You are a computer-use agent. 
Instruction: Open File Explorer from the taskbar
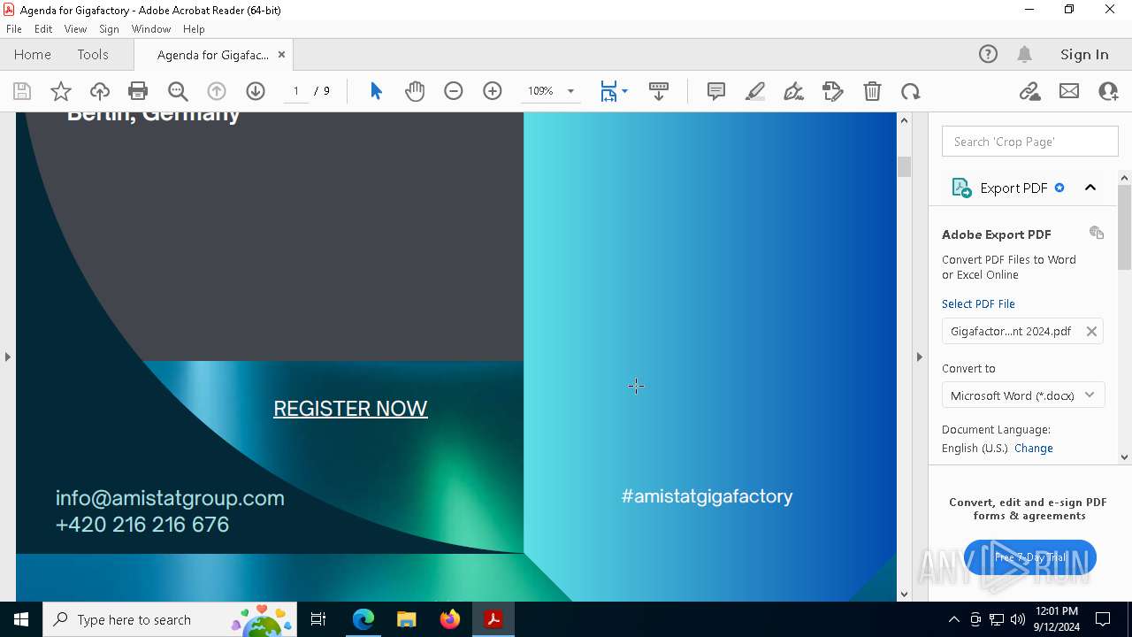(407, 619)
